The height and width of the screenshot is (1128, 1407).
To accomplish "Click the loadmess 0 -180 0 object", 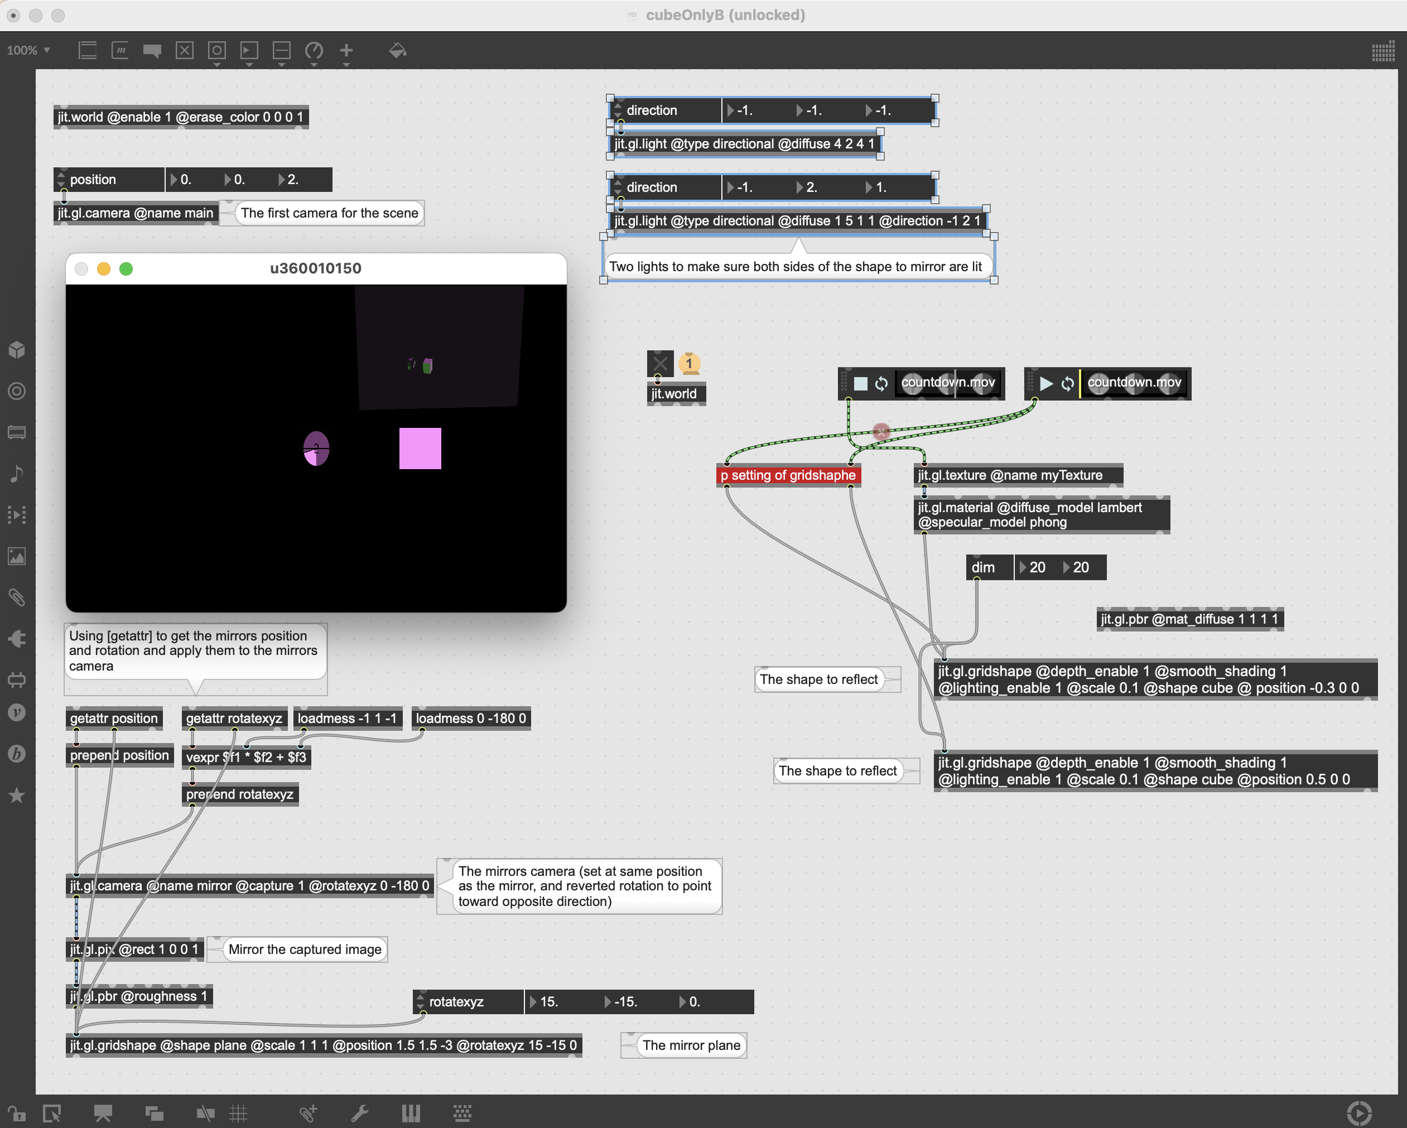I will [470, 719].
